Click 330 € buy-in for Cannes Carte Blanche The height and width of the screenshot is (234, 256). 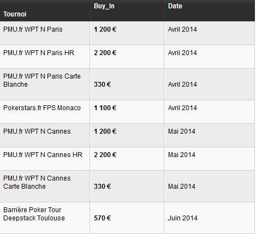click(x=102, y=187)
